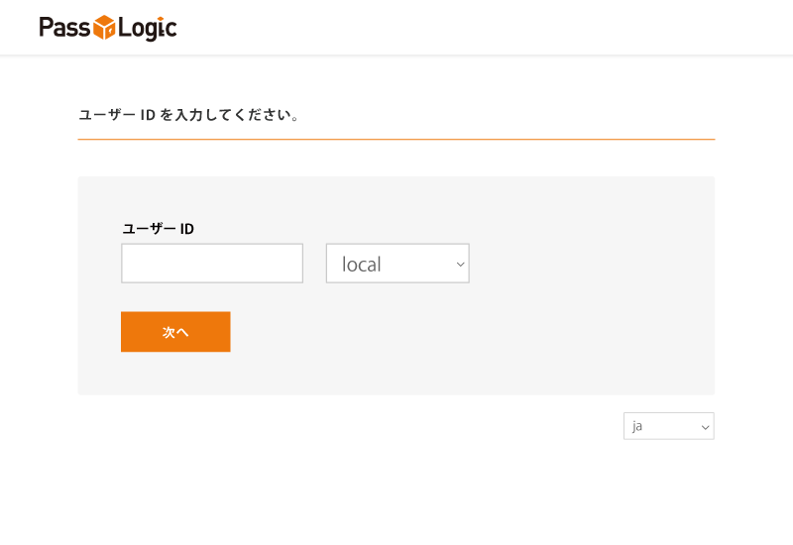Click the orange cube icon in the PassLogic logo
Screen dimensions: 793x545
[x=104, y=28]
